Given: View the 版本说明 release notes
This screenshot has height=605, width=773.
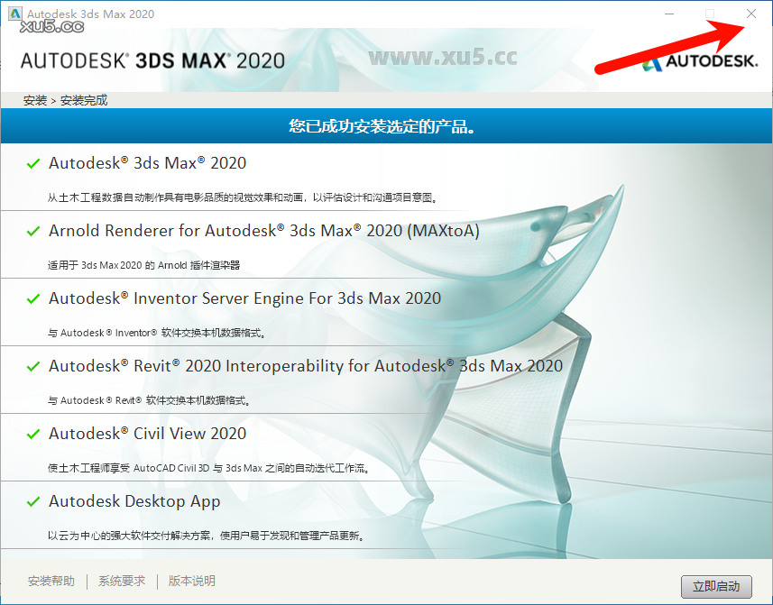Looking at the screenshot, I should [190, 582].
